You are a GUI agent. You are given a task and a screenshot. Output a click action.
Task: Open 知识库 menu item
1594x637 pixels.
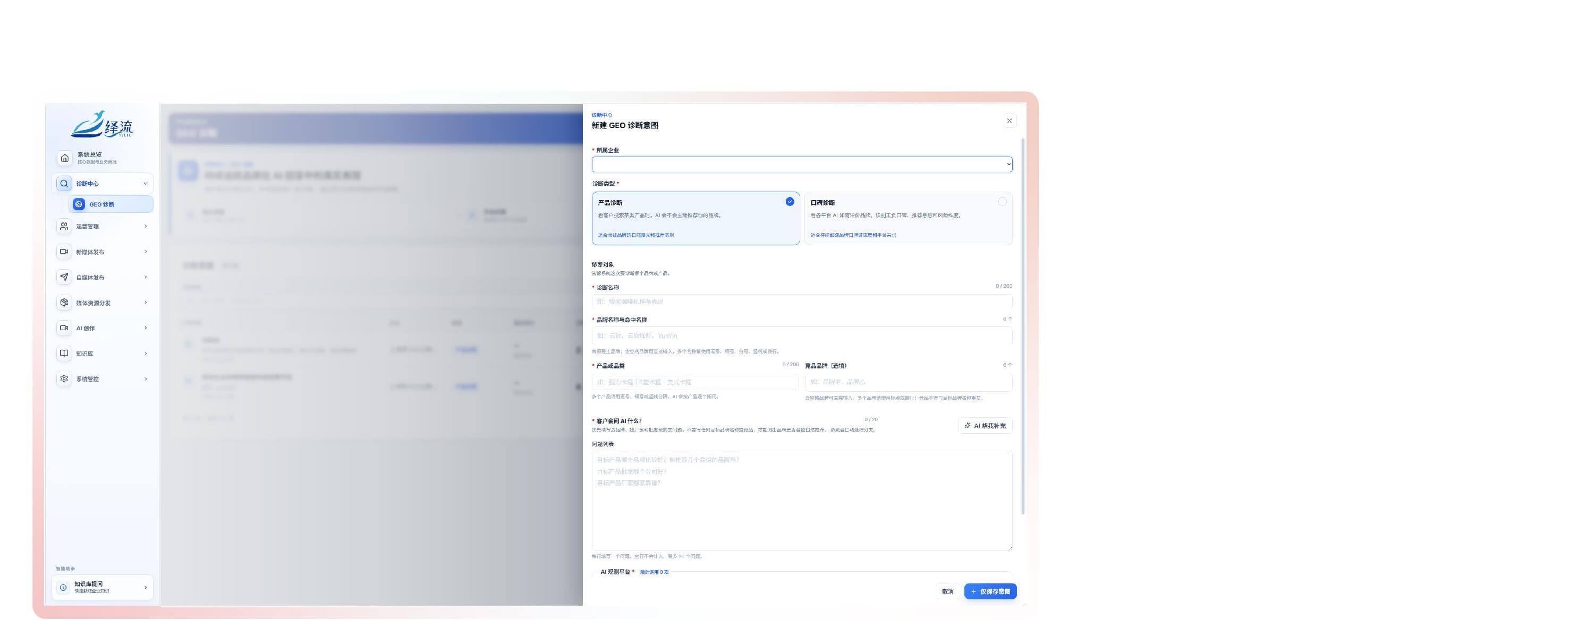point(102,353)
